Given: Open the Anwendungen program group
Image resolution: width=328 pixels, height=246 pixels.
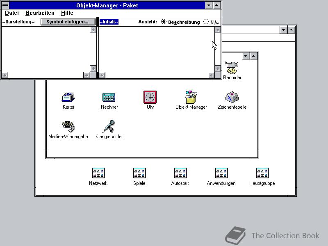Looking at the screenshot, I should point(221,173).
